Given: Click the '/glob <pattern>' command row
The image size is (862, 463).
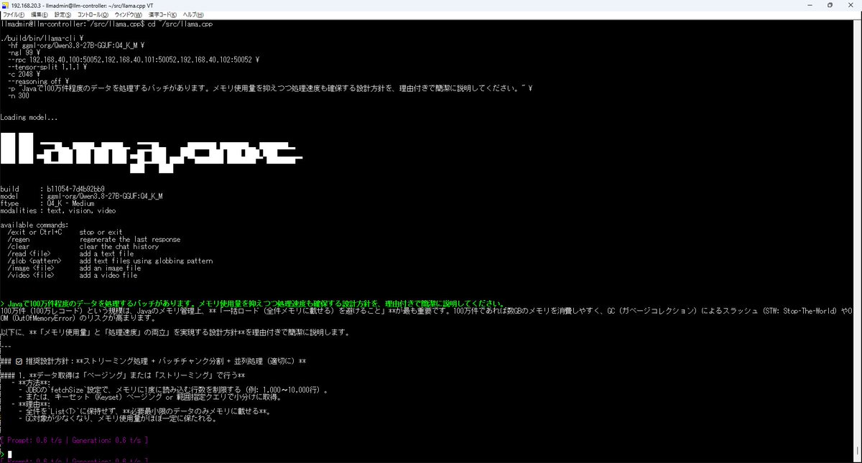Looking at the screenshot, I should pos(110,261).
